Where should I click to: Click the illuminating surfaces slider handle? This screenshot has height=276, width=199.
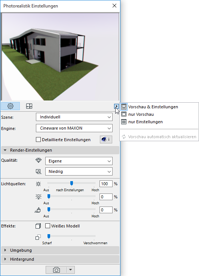(x=49, y=210)
